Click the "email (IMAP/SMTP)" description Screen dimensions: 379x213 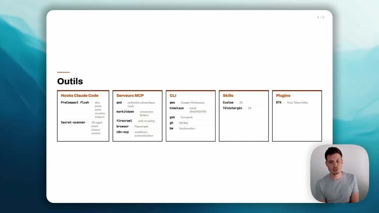[x=198, y=110]
